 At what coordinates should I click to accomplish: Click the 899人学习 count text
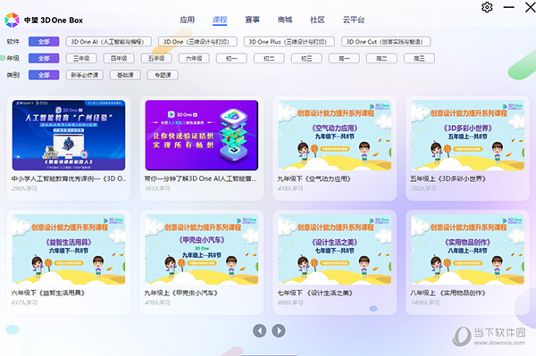(290, 302)
